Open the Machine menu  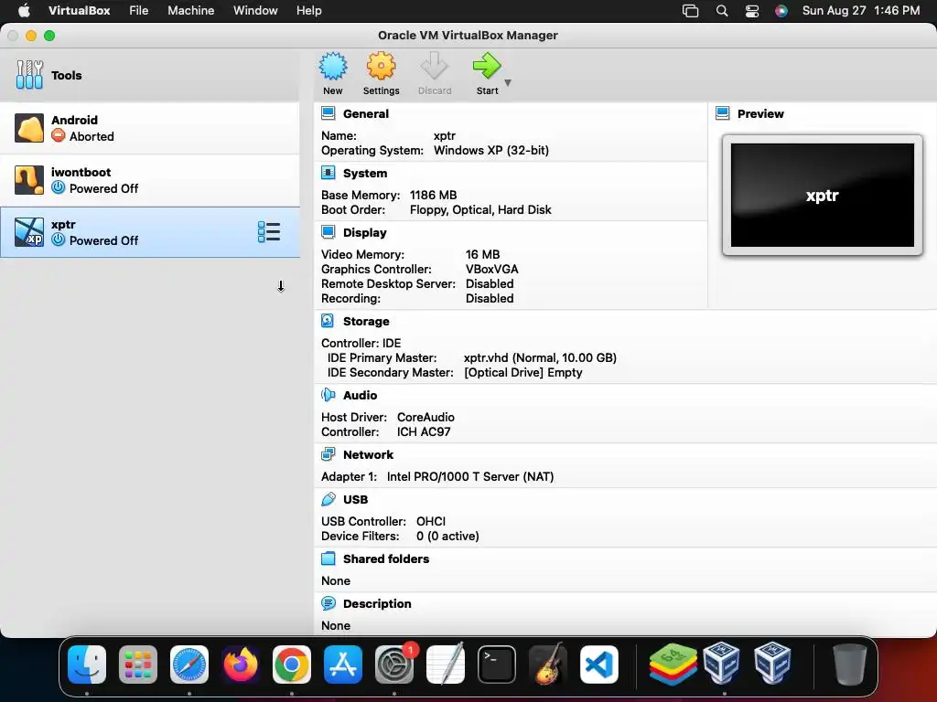[190, 11]
